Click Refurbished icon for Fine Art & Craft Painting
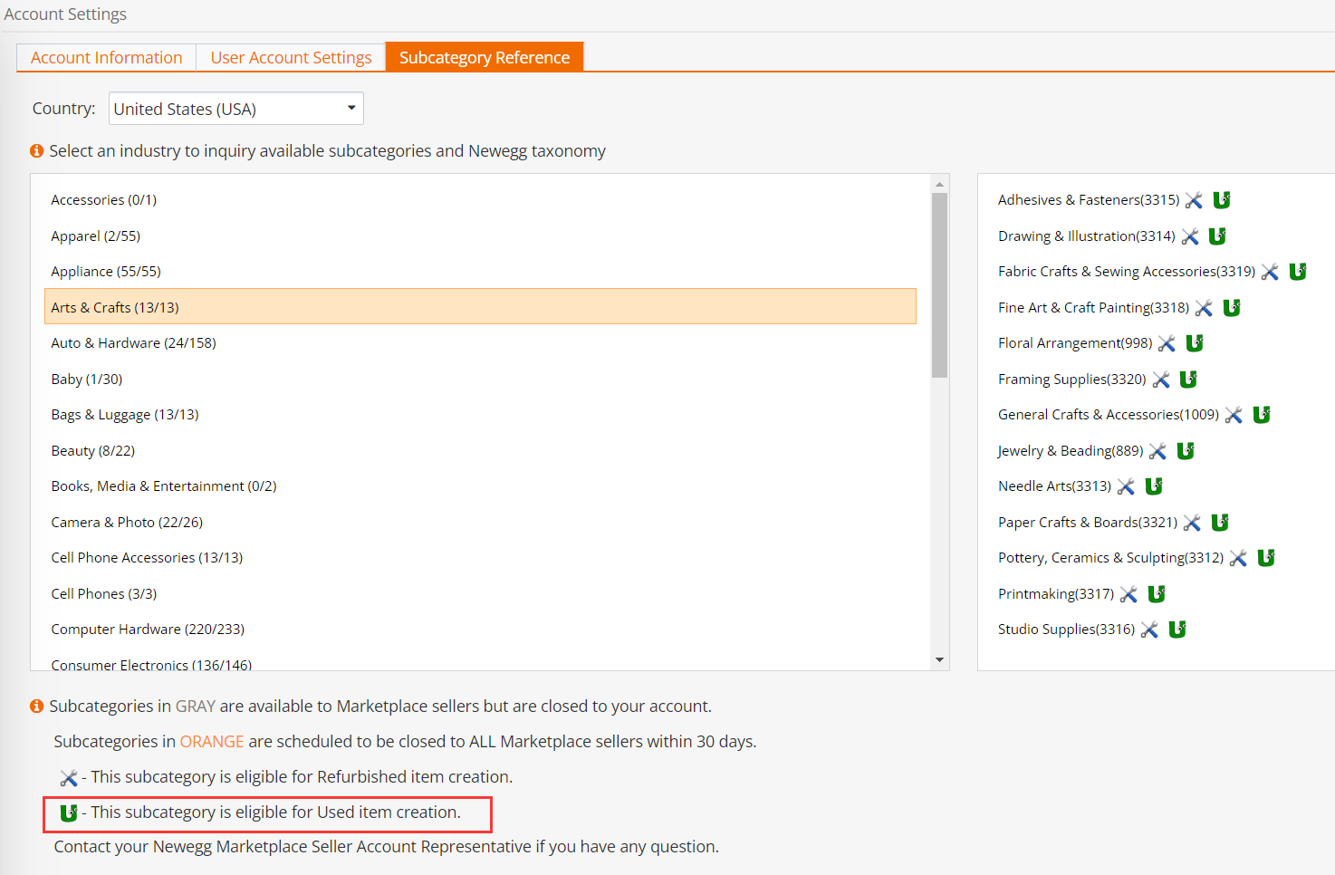 click(1204, 308)
